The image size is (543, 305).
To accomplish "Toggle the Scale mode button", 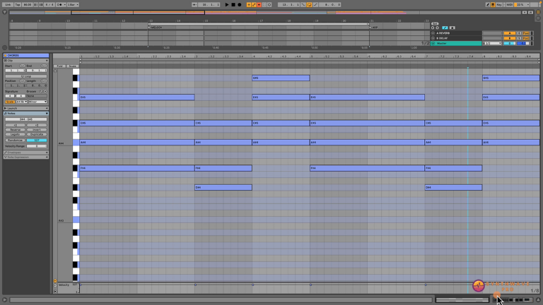I will pyautogui.click(x=10, y=102).
